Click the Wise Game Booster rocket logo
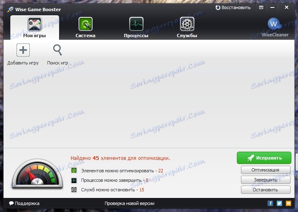The image size is (298, 212). (10, 10)
